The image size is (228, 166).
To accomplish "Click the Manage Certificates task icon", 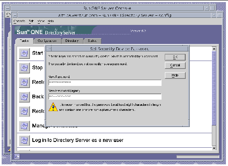I will (x=25, y=126).
